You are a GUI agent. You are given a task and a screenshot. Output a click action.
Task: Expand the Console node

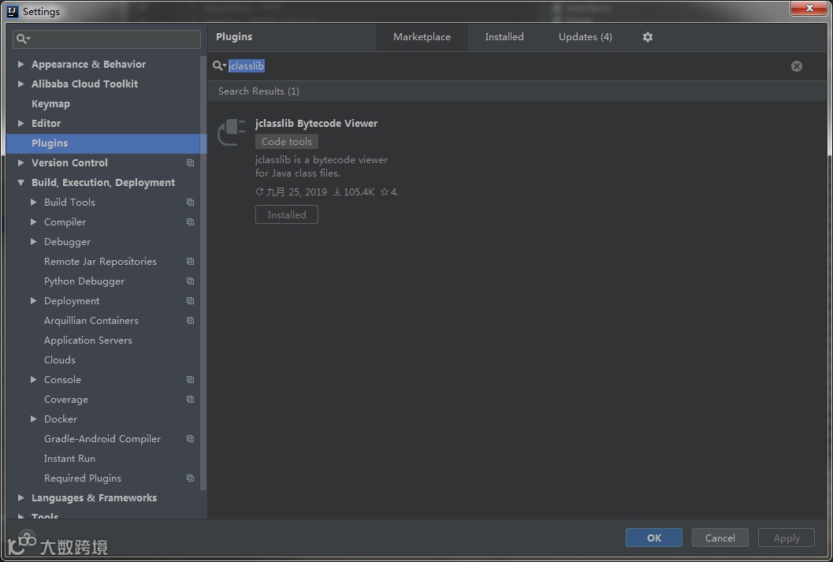pos(33,379)
